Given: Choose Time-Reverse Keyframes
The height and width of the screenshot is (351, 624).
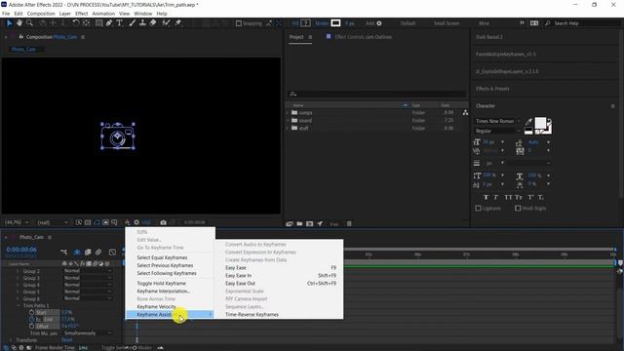Looking at the screenshot, I should point(280,315).
